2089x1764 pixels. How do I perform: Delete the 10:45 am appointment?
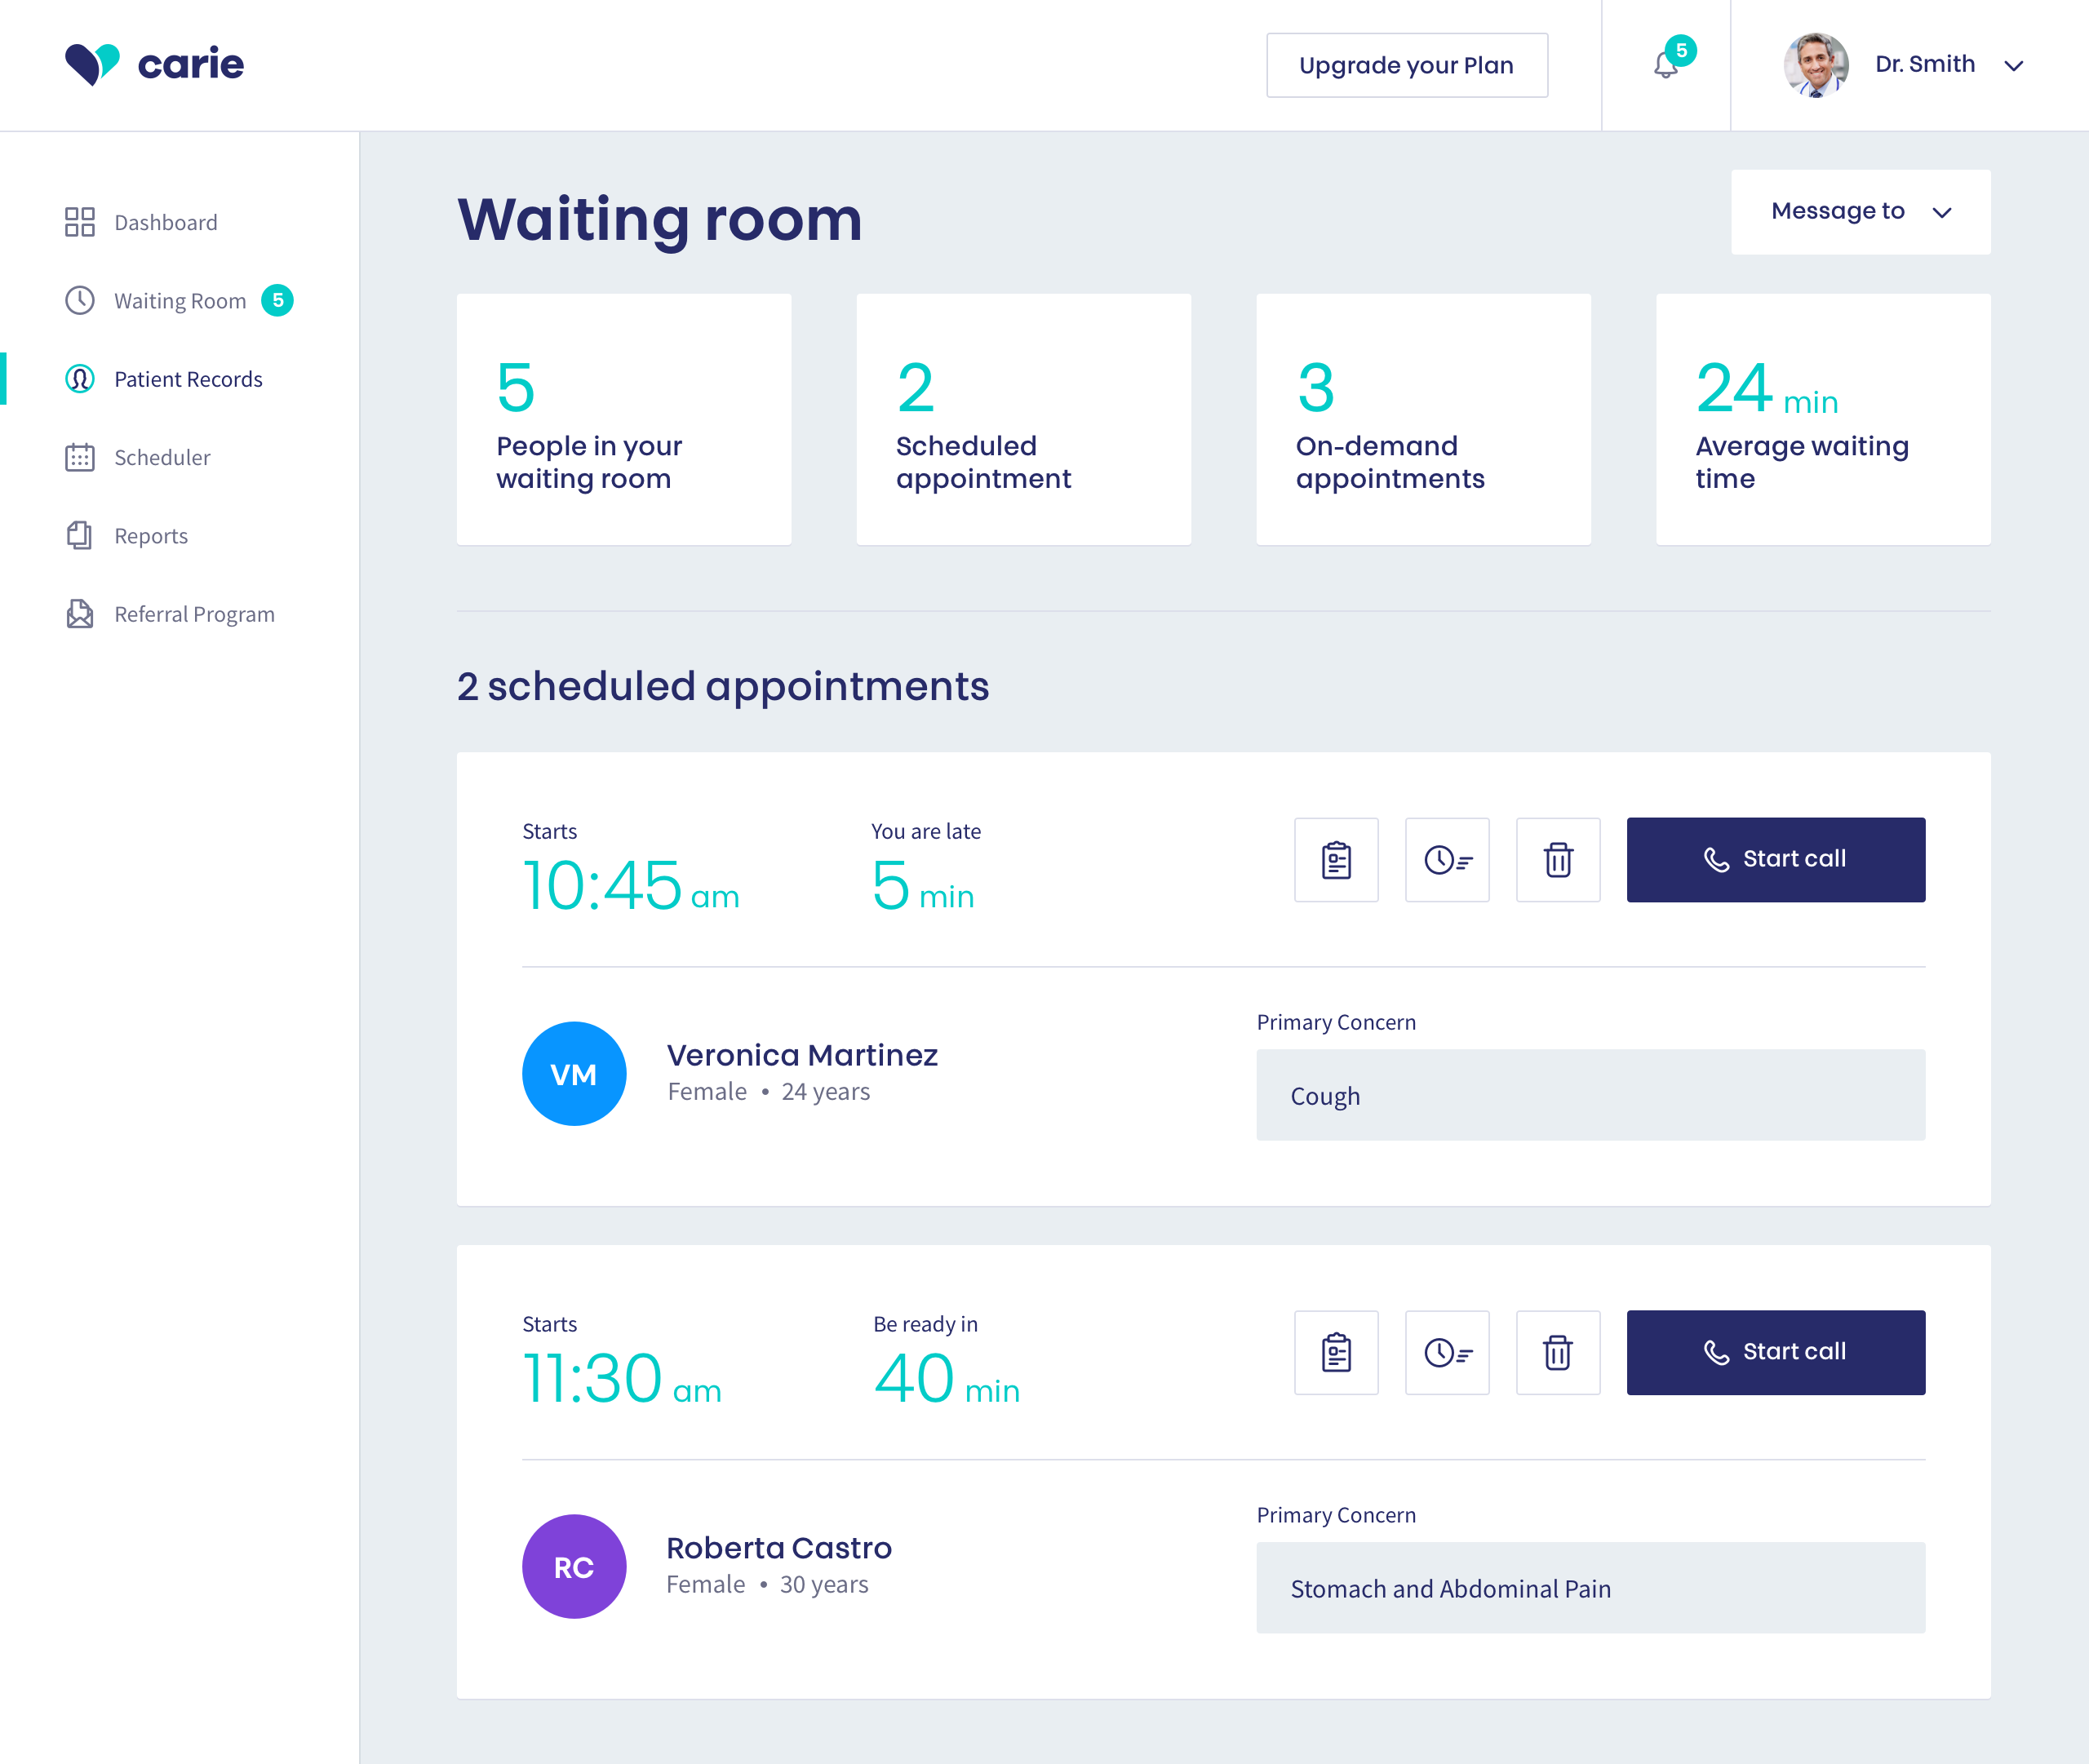point(1558,860)
